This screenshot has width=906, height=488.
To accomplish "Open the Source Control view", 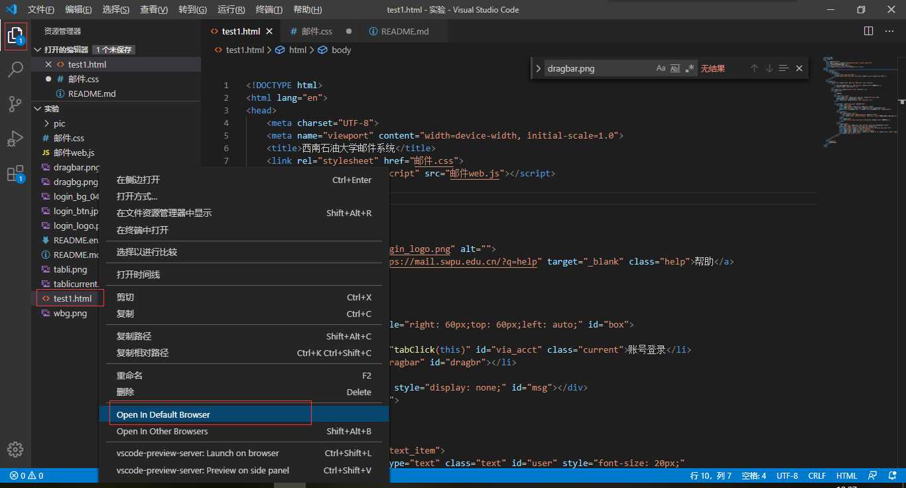I will pyautogui.click(x=15, y=104).
